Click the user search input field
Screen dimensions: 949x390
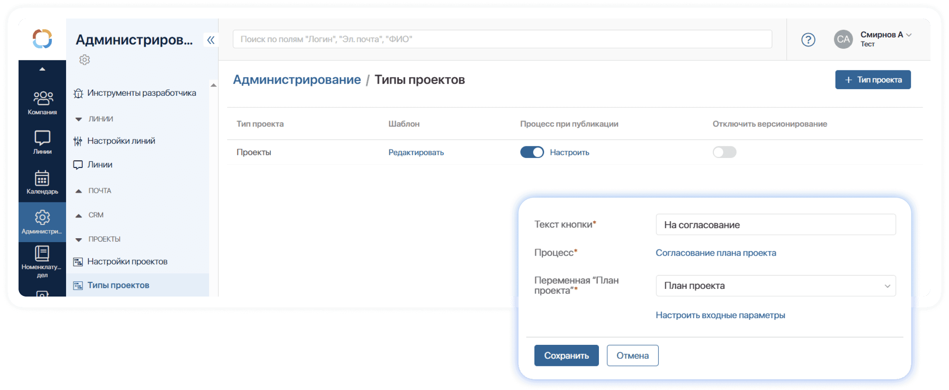pyautogui.click(x=502, y=39)
